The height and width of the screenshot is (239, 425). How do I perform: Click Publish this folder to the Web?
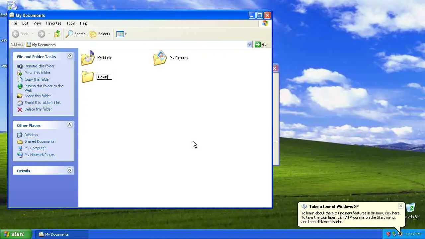tap(44, 88)
